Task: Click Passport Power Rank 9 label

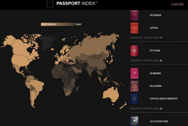Action: pos(146,109)
